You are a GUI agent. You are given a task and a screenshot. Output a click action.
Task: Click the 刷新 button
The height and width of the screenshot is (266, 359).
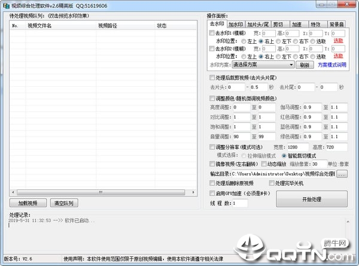[x=305, y=65]
